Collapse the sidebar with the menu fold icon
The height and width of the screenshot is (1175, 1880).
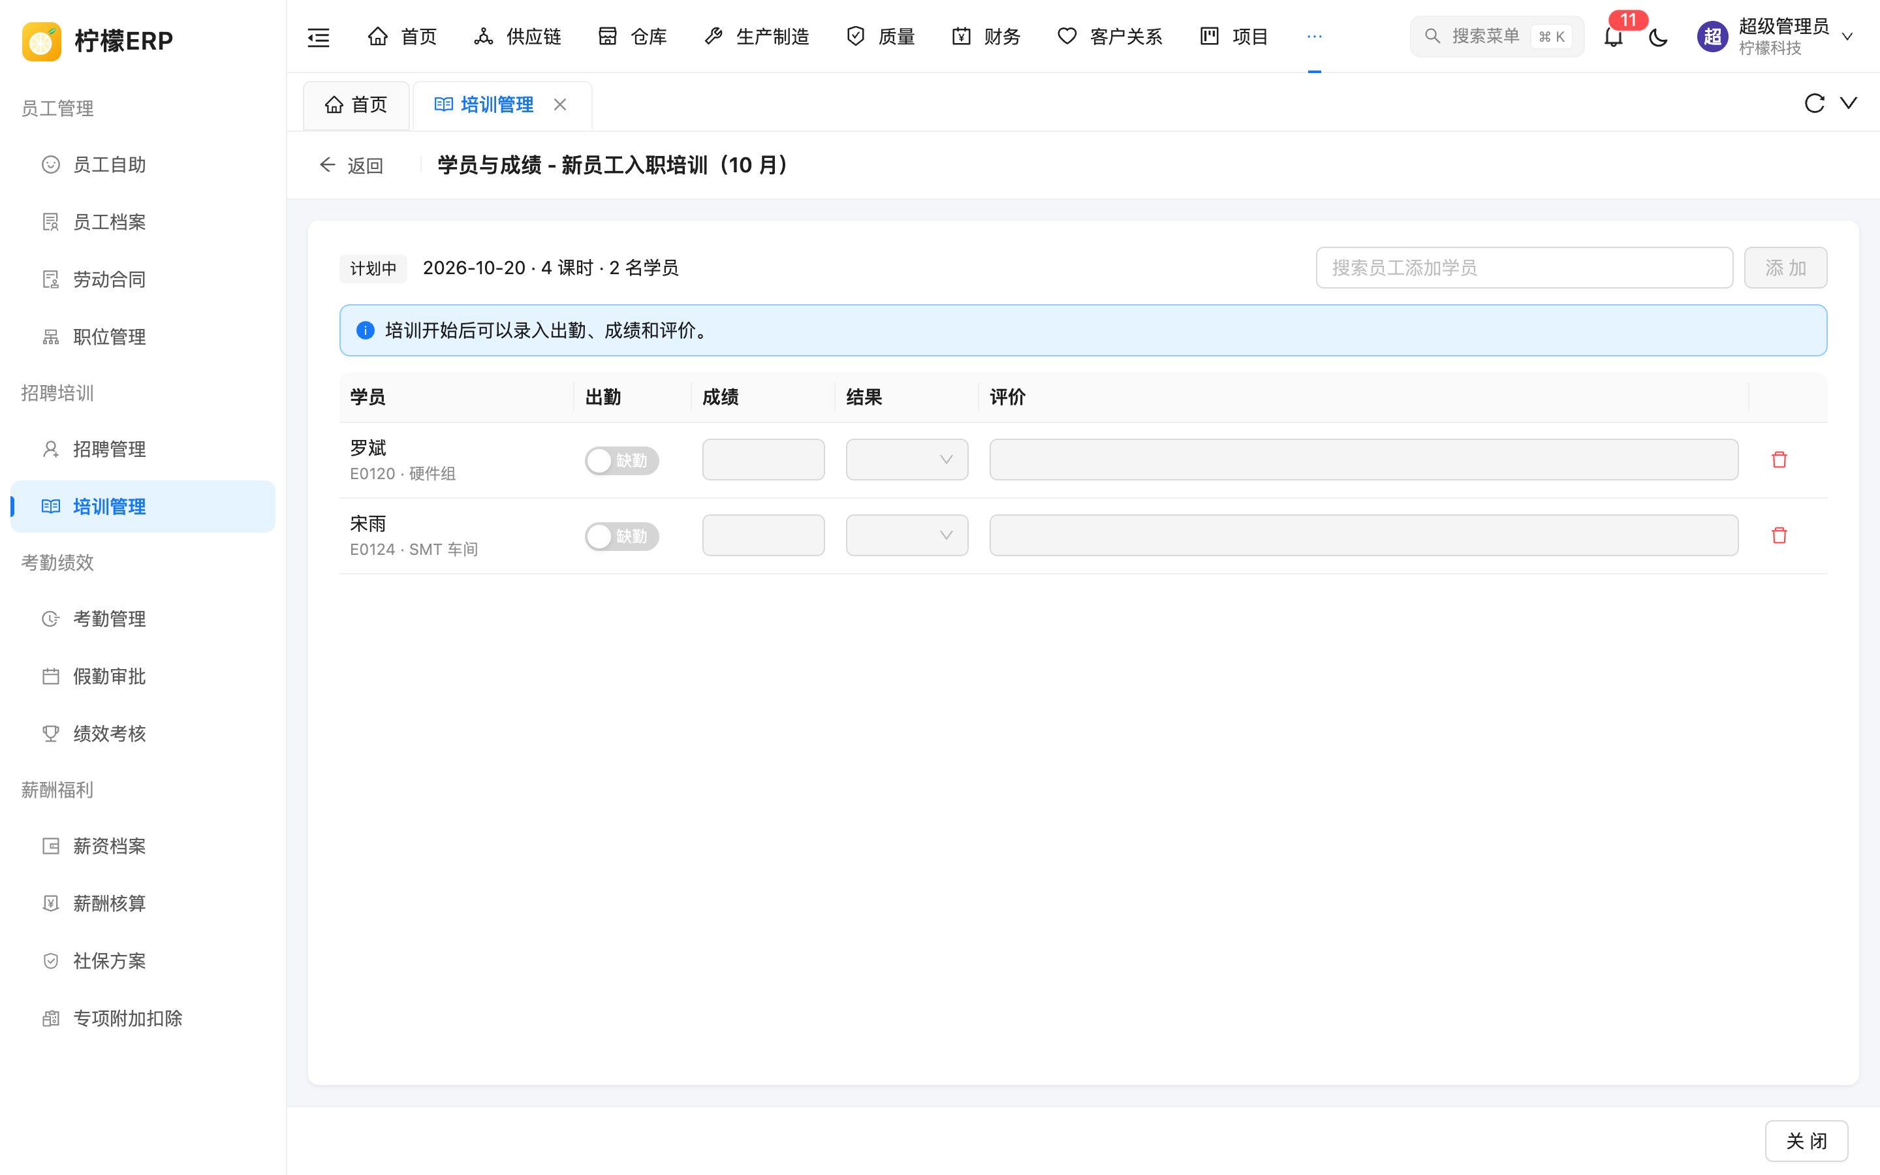319,37
